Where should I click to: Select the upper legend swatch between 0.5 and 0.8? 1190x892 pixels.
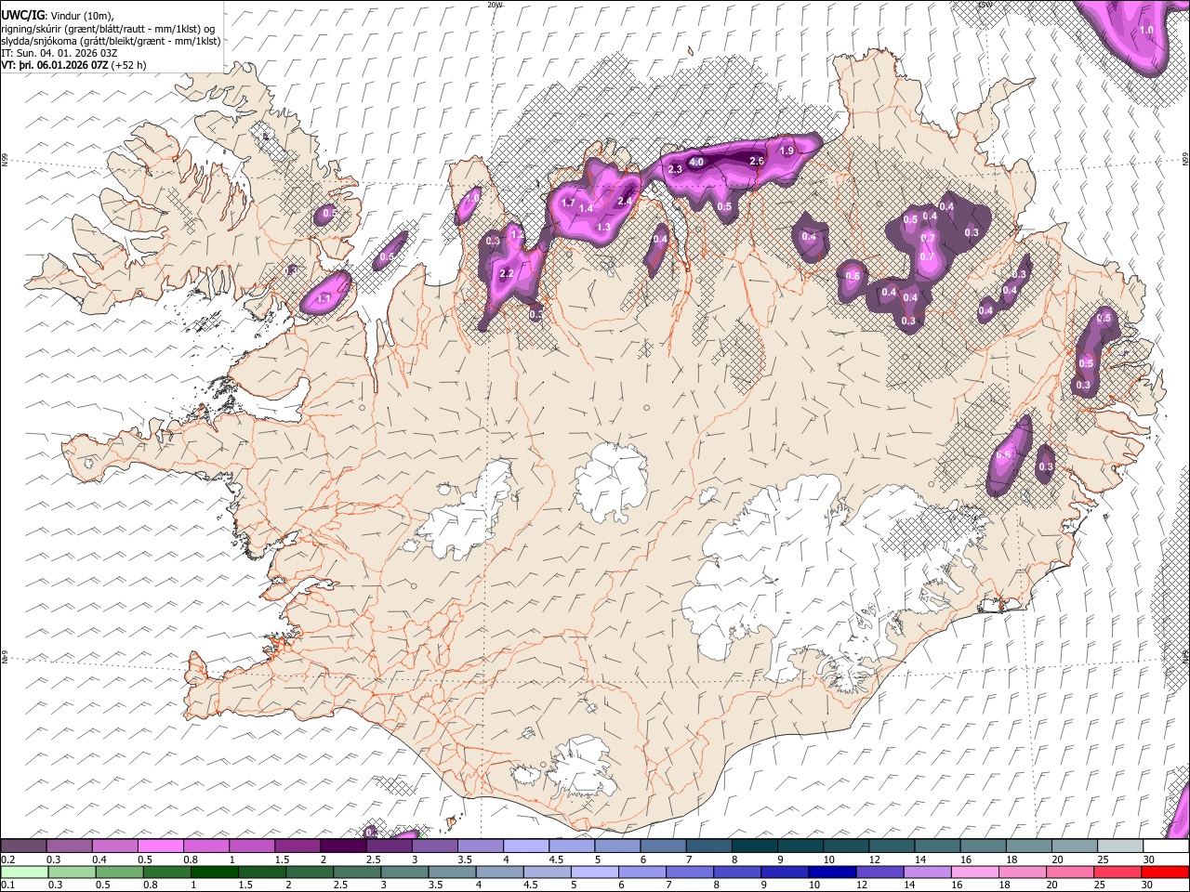[161, 846]
